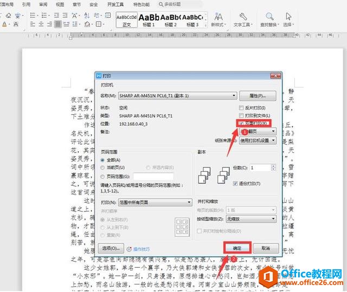Click the font color A icon
This screenshot has width=347, height=292.
[4, 24]
